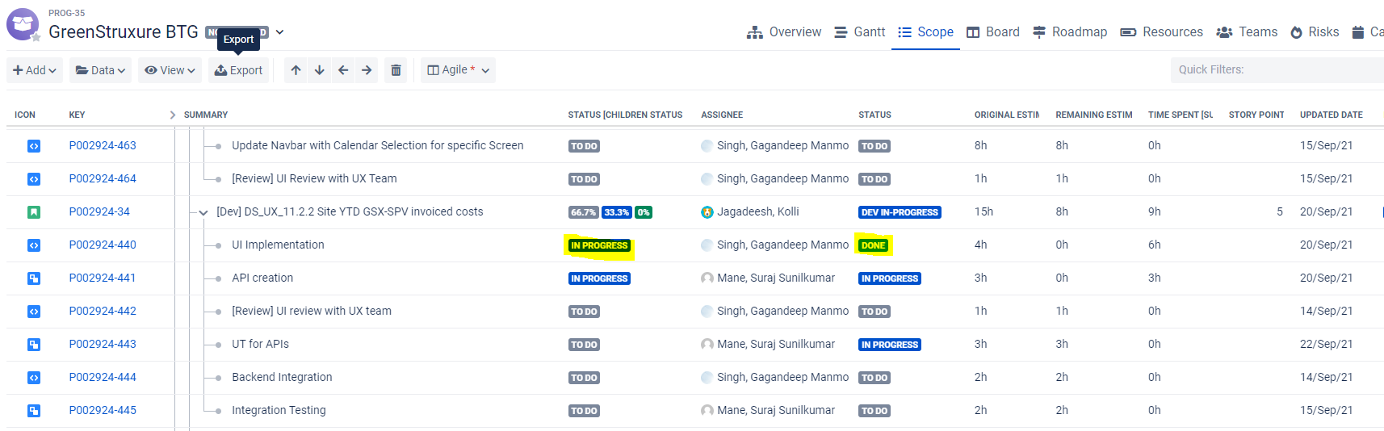Click the subtask icon for P002924-443
Image resolution: width=1384 pixels, height=431 pixels.
point(34,345)
